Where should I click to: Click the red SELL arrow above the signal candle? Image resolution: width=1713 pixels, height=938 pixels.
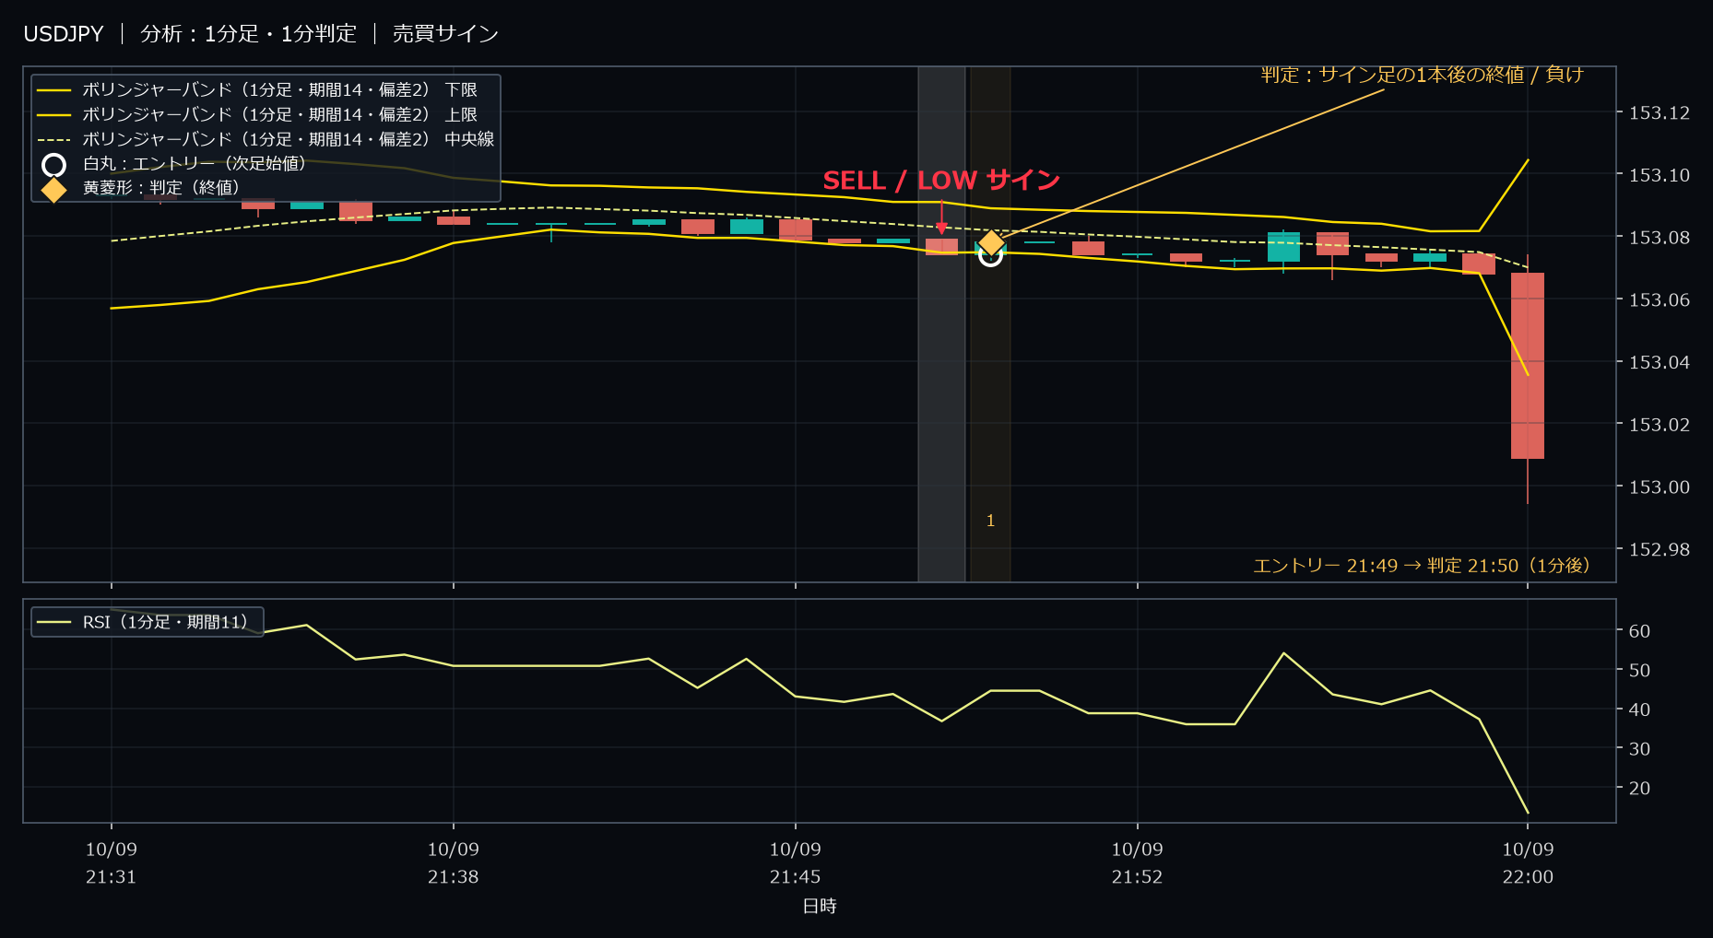click(x=941, y=217)
